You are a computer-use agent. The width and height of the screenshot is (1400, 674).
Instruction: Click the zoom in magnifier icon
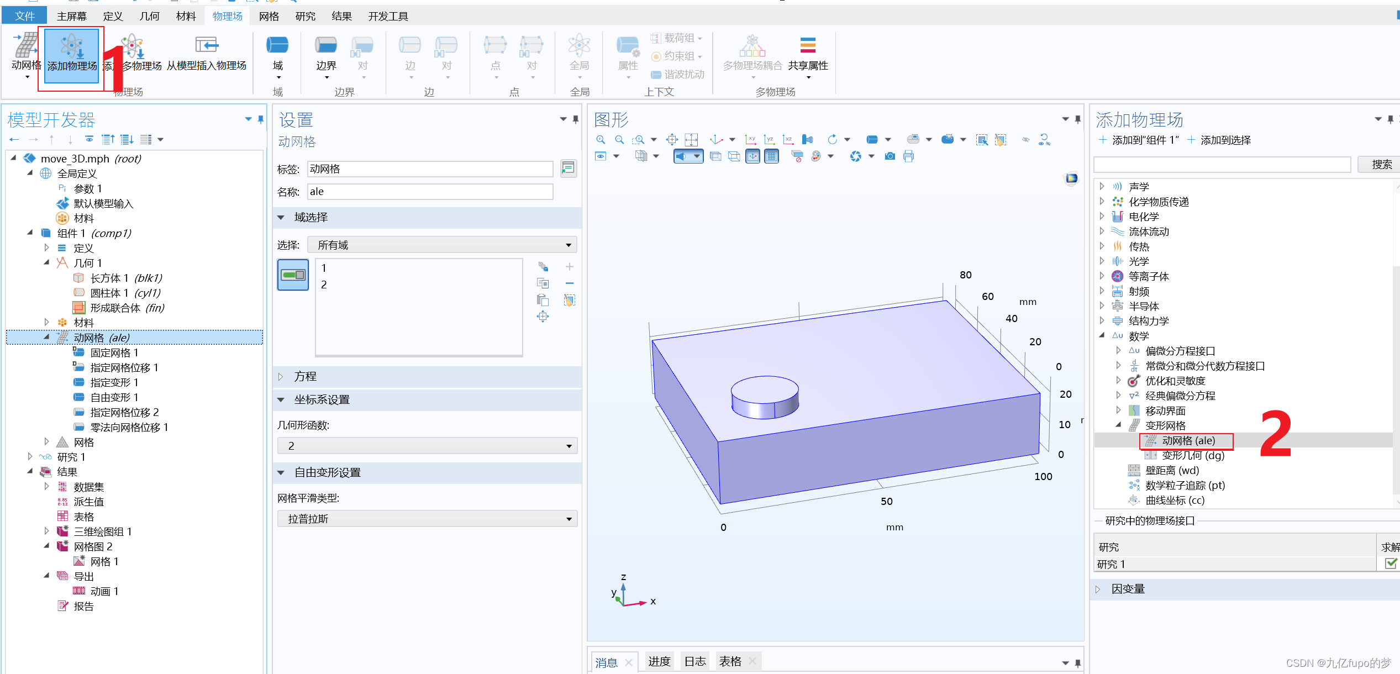601,140
